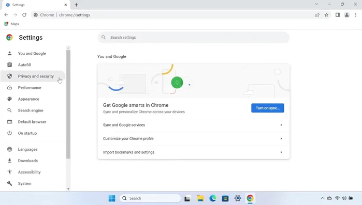Open the side panel icon
This screenshot has width=362, height=205.
tap(338, 15)
